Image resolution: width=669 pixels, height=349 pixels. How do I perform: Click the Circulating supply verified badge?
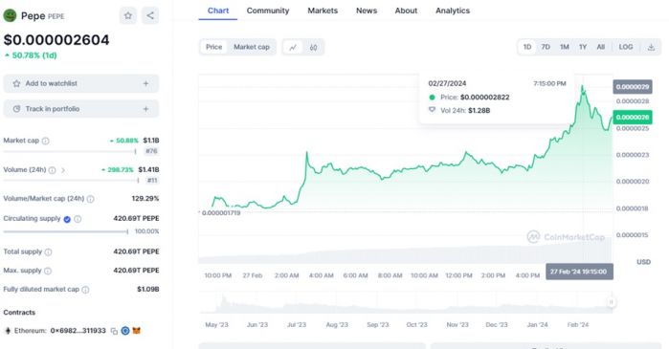(67, 219)
